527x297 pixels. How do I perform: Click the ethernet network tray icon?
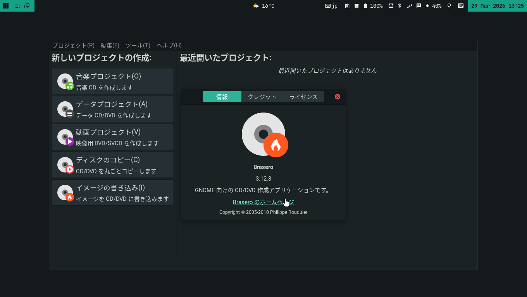click(391, 6)
